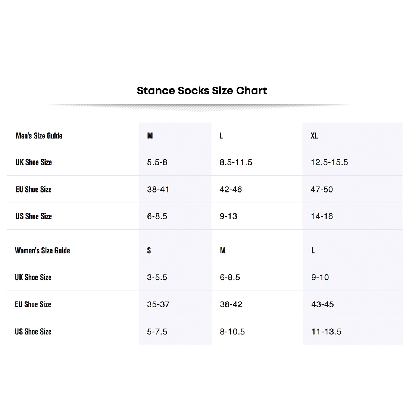
Task: Click men's UK size 12.5-15.5 cell
Action: [x=329, y=162]
